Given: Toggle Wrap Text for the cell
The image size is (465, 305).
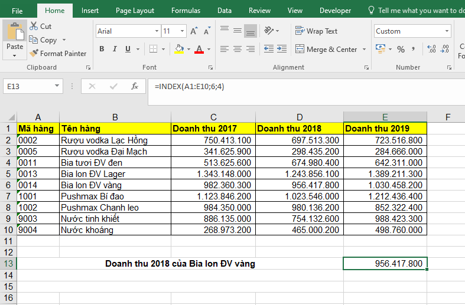Looking at the screenshot, I should tap(316, 31).
